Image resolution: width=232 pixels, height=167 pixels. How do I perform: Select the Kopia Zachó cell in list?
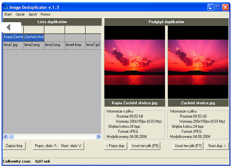13,38
